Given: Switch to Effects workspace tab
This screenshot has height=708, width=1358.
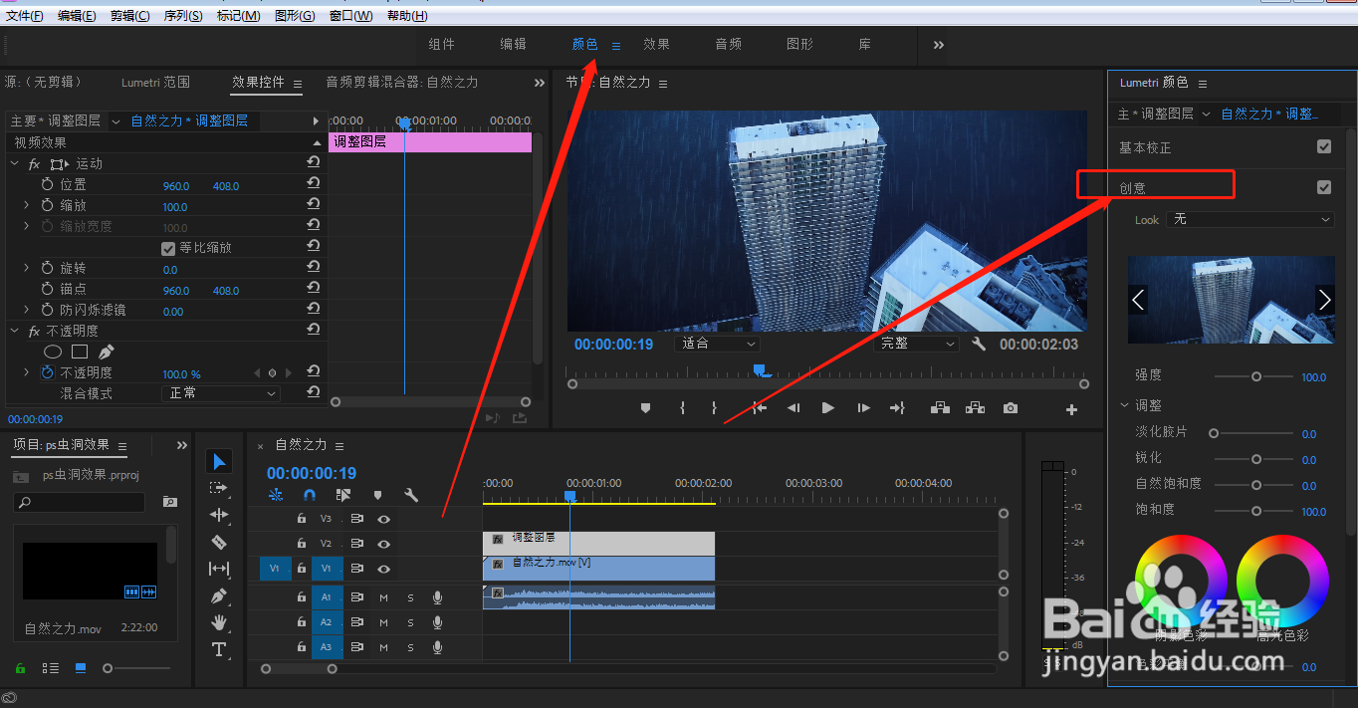Looking at the screenshot, I should pos(656,44).
